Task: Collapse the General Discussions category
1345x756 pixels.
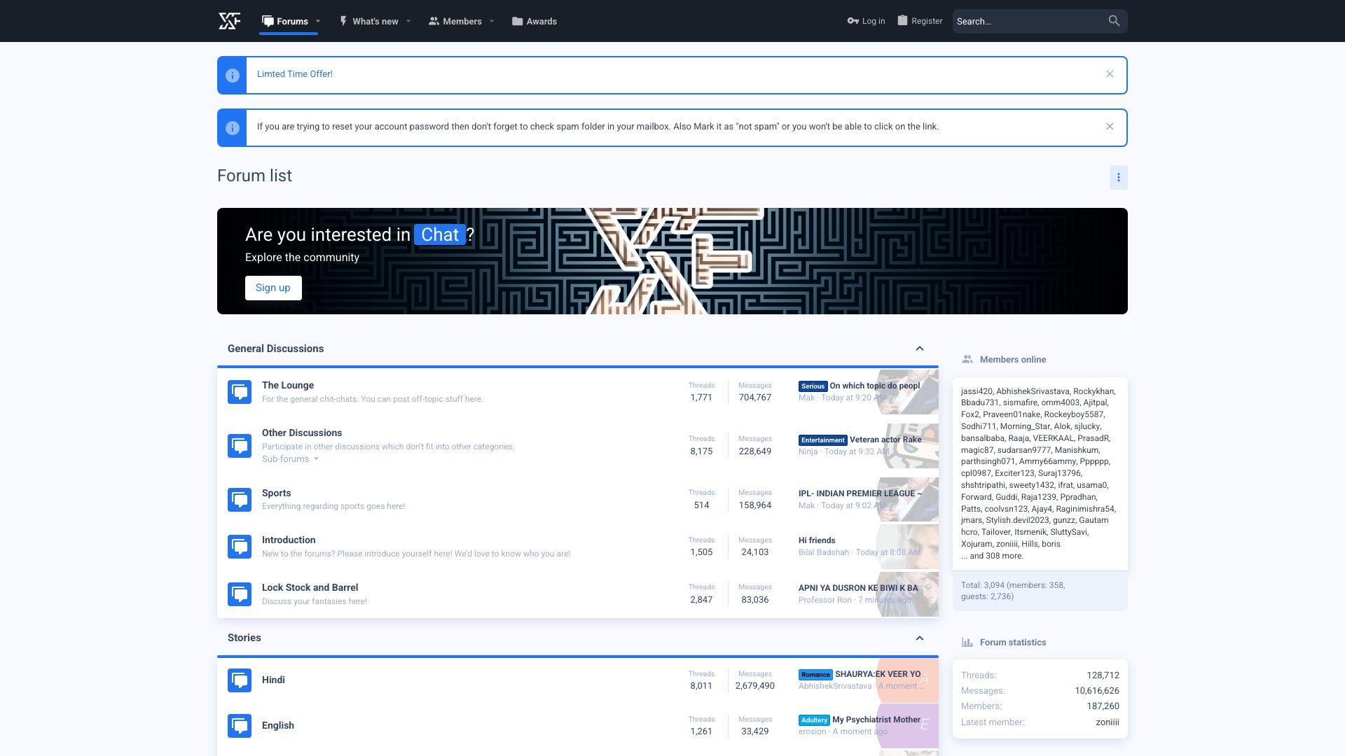Action: (x=919, y=349)
